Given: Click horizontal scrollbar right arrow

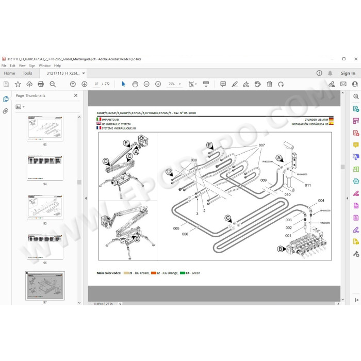Looking at the screenshot, I should click(338, 304).
